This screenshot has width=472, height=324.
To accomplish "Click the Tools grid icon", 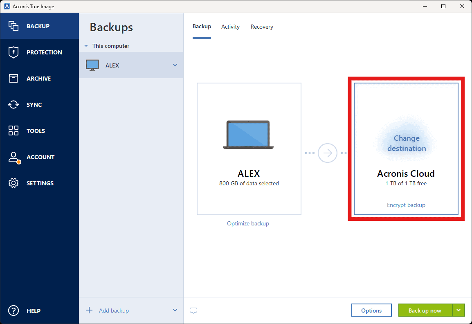I will 13,131.
